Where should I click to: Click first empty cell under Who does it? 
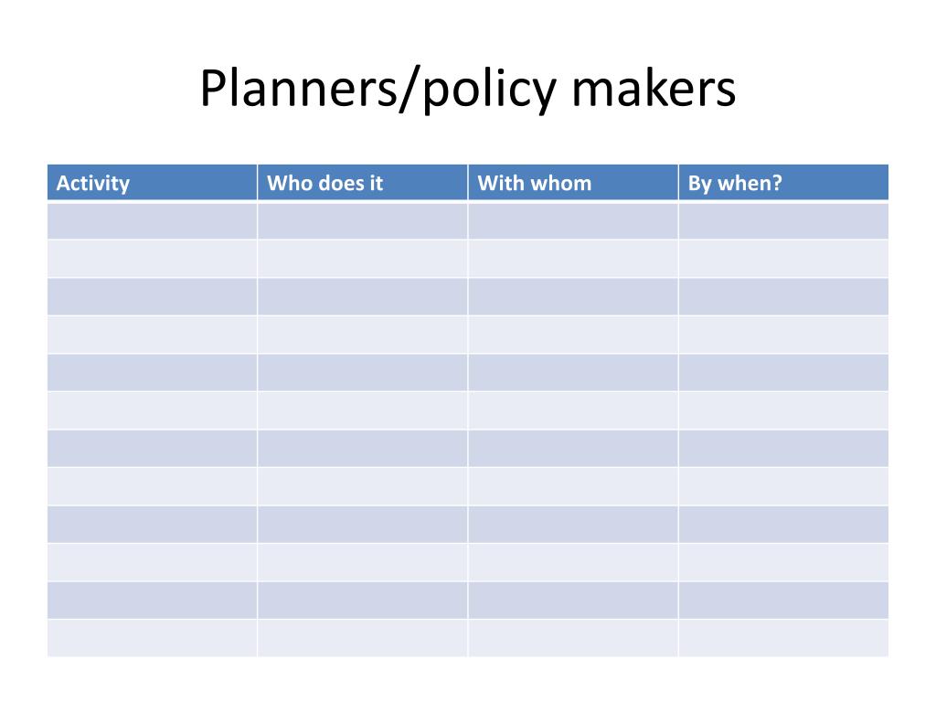point(362,221)
